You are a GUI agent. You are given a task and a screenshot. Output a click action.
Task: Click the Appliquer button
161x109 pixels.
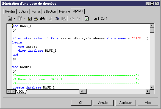coord(126,103)
